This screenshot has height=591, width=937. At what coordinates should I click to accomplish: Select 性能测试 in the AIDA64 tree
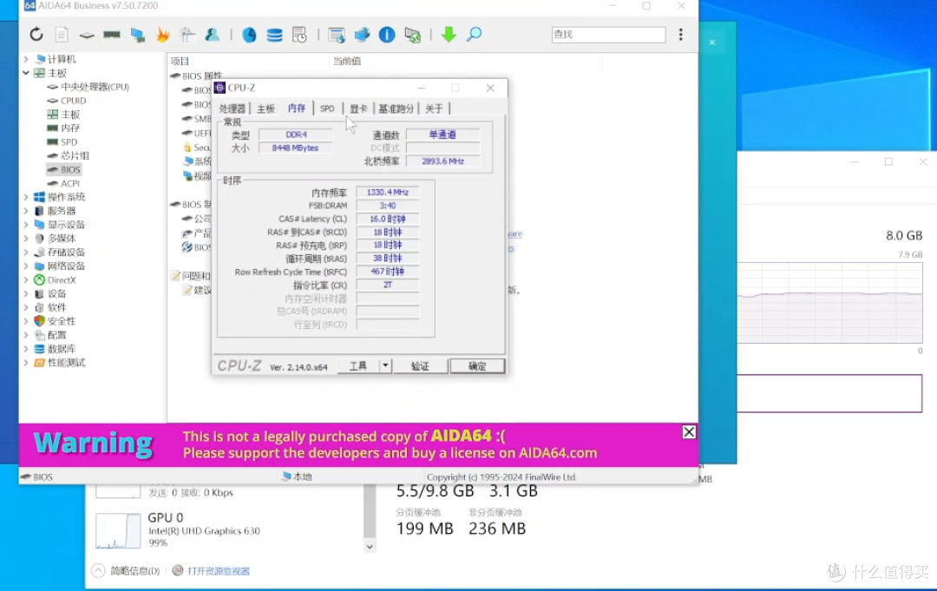point(66,363)
